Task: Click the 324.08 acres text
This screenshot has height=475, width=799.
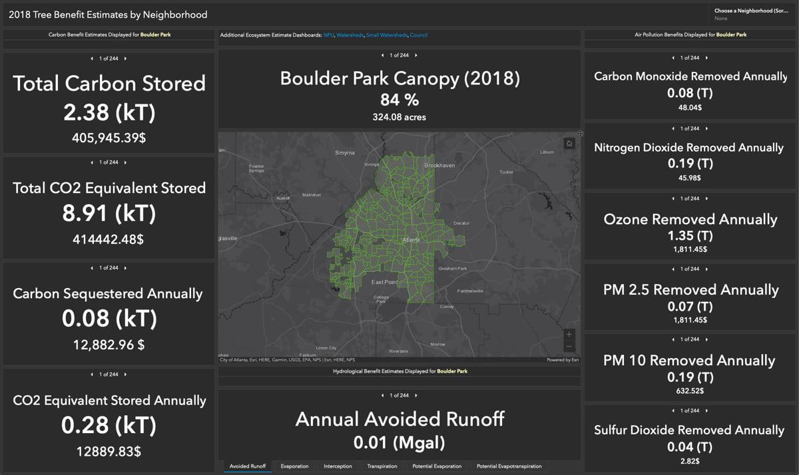Action: click(x=400, y=117)
